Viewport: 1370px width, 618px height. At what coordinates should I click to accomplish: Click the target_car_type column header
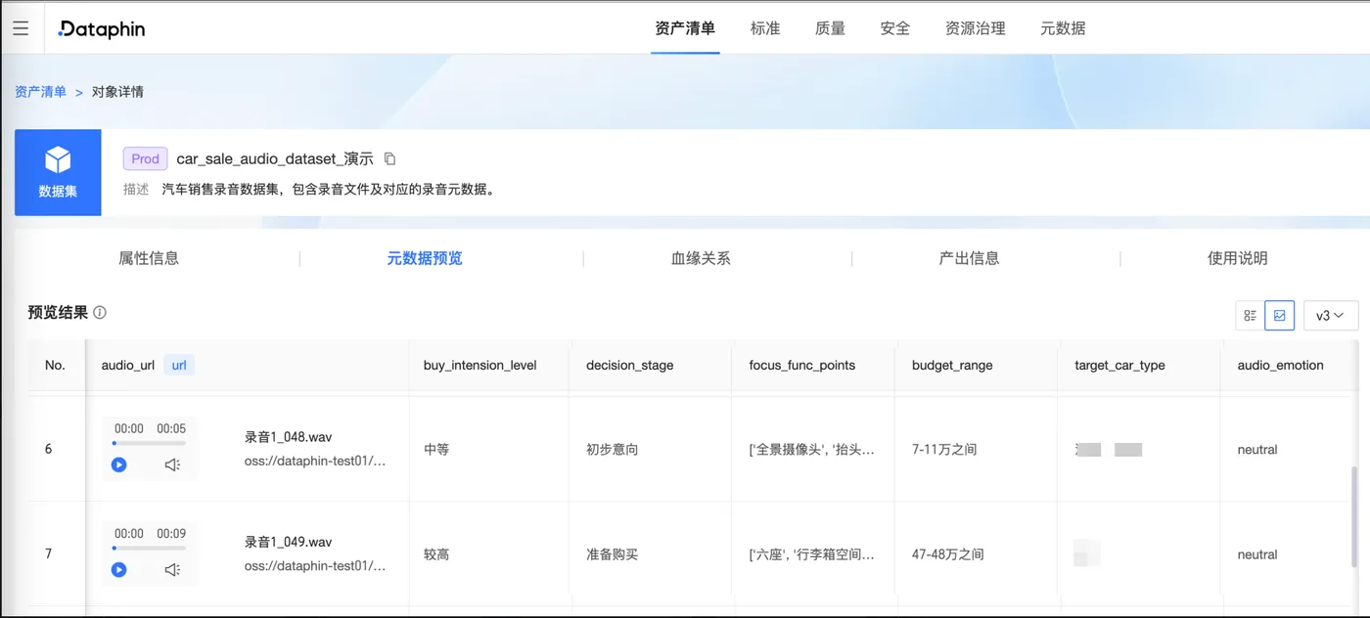[x=1119, y=365]
